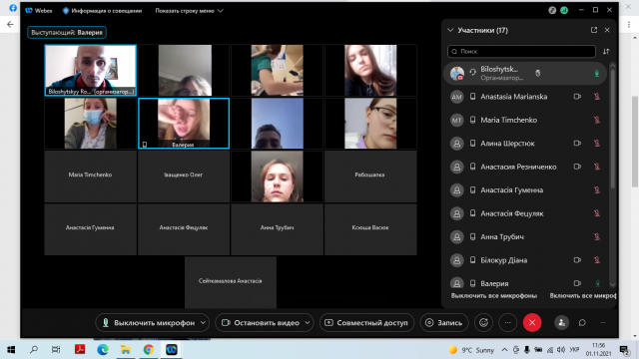Select the organizer Biloshytskyy video tile
Image resolution: width=639 pixels, height=359 pixels.
tap(91, 71)
